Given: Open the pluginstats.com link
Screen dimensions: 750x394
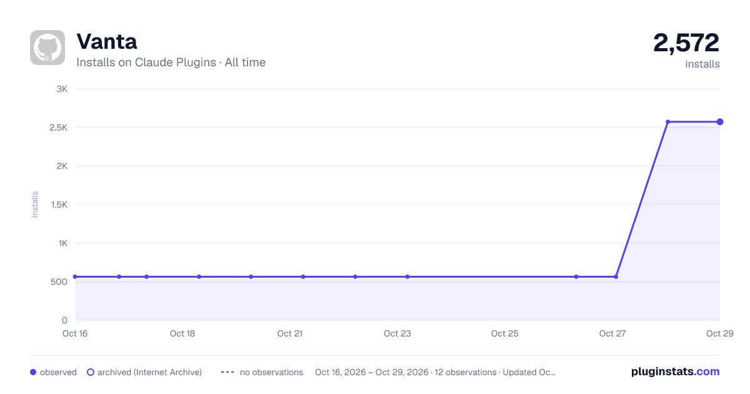Looking at the screenshot, I should point(675,371).
